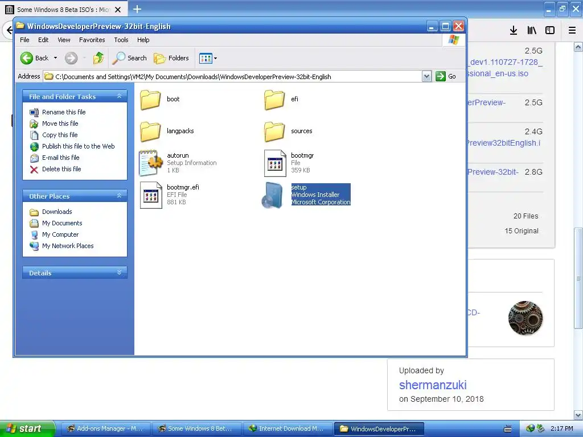Go up one folder level
The height and width of the screenshot is (437, 583).
pyautogui.click(x=98, y=58)
